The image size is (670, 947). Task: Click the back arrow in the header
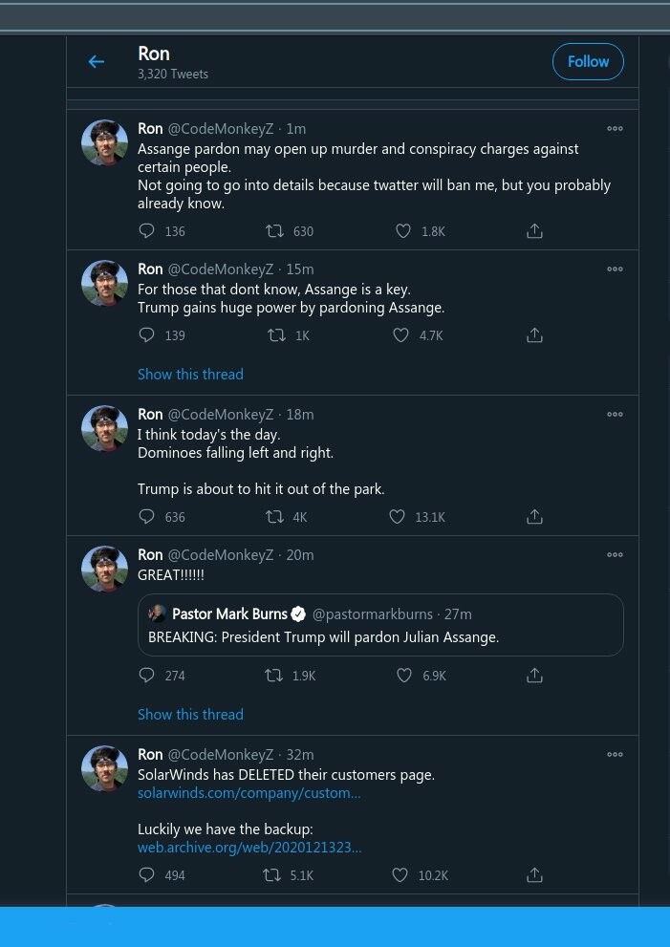pos(96,62)
